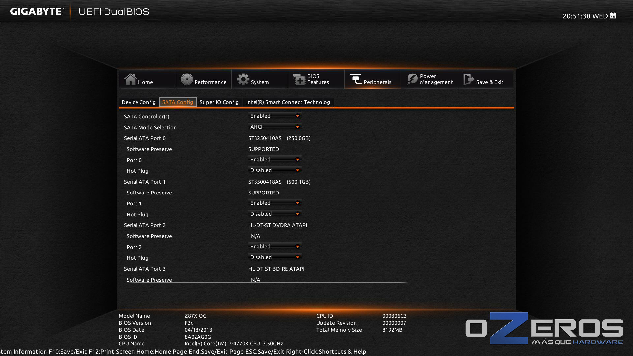Open the Performance menu label
The height and width of the screenshot is (356, 633).
(x=210, y=82)
